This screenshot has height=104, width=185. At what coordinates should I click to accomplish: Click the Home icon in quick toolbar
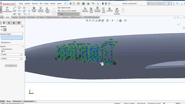click(x=71, y=3)
